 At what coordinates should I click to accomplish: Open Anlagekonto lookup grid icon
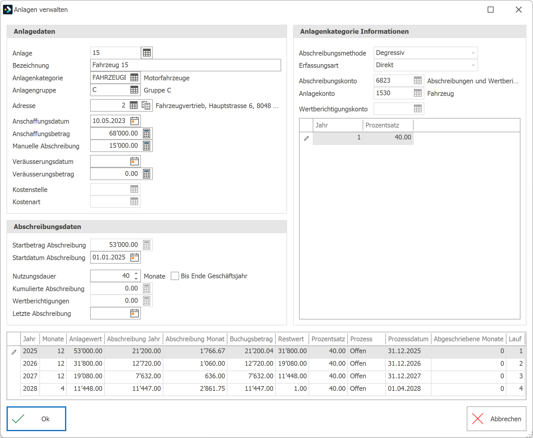pos(418,93)
